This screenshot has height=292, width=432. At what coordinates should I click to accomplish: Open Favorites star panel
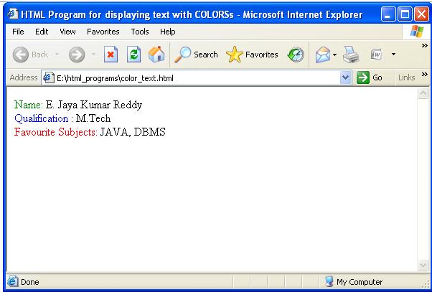tap(252, 55)
